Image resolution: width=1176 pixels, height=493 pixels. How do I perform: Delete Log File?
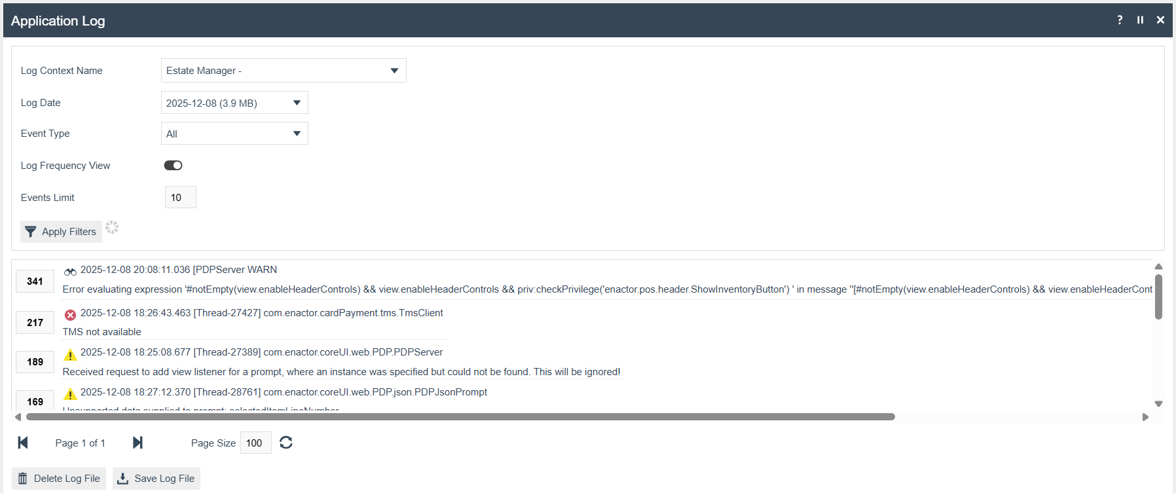pos(59,479)
